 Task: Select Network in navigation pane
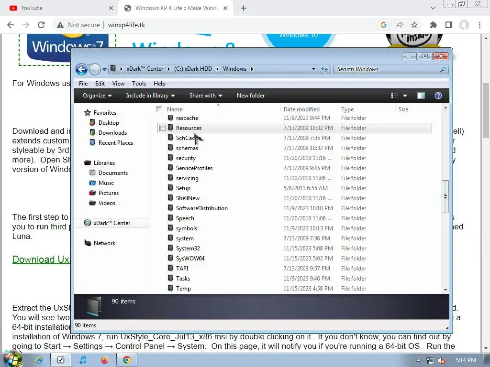pos(104,243)
